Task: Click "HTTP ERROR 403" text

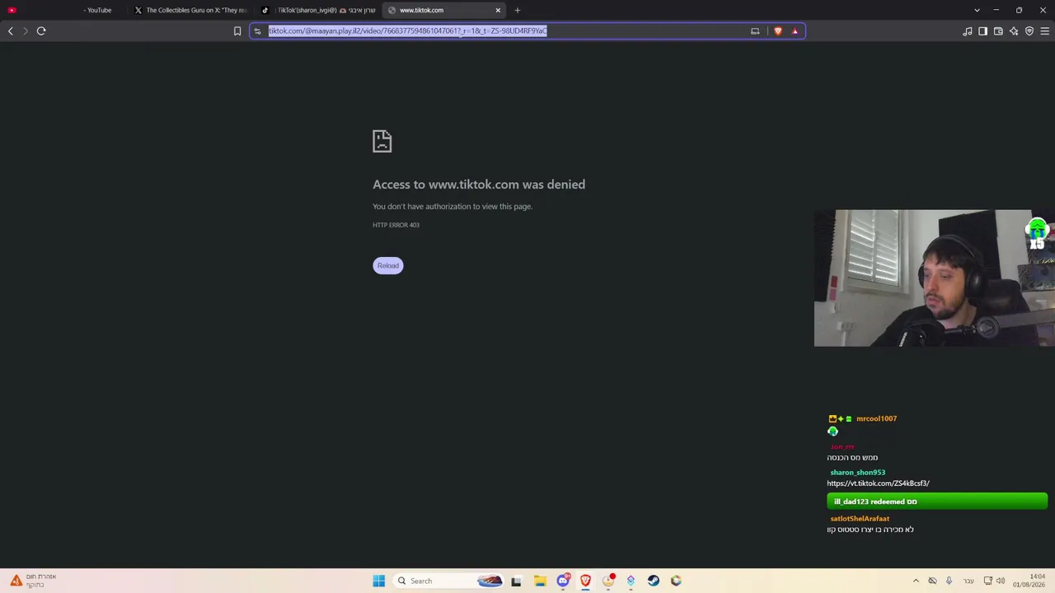Action: (396, 225)
